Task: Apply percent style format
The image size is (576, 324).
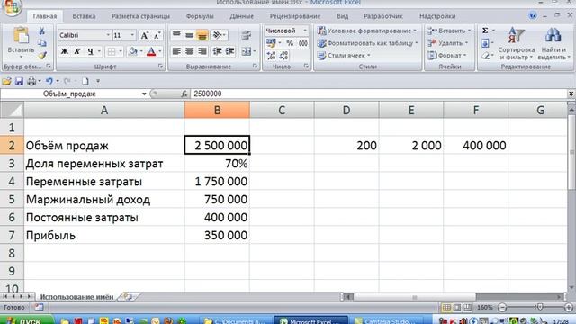Action: click(x=290, y=43)
